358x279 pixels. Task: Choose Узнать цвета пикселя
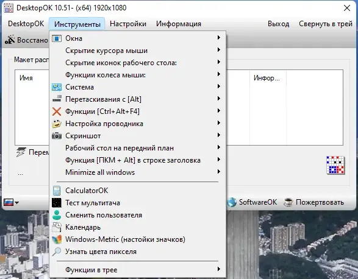138,252
